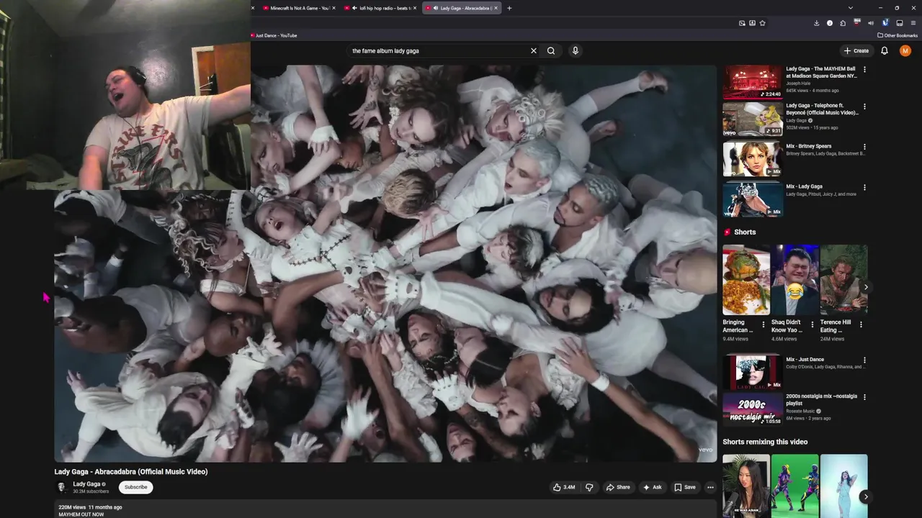Close the Lady Gaga - Abracadabra tab
The width and height of the screenshot is (922, 518).
(496, 8)
